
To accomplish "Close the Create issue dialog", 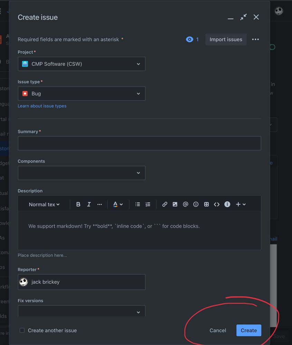I will 256,17.
